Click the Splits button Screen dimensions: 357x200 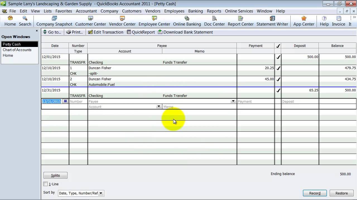coord(55,175)
